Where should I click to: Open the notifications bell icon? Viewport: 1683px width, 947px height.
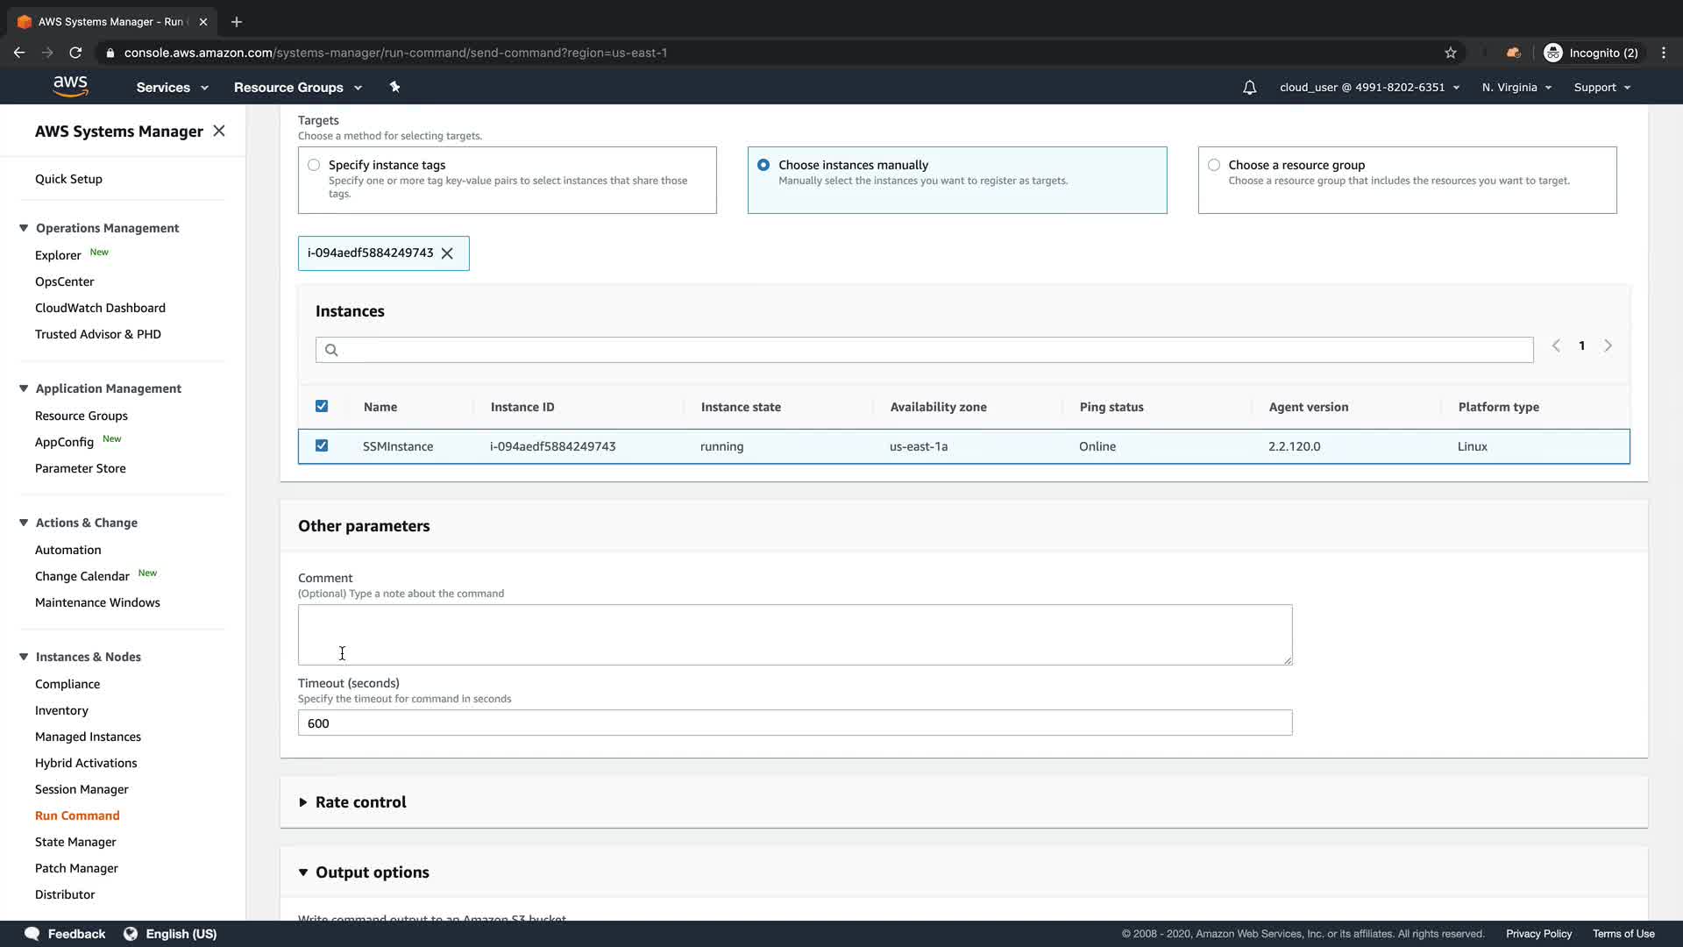coord(1250,88)
